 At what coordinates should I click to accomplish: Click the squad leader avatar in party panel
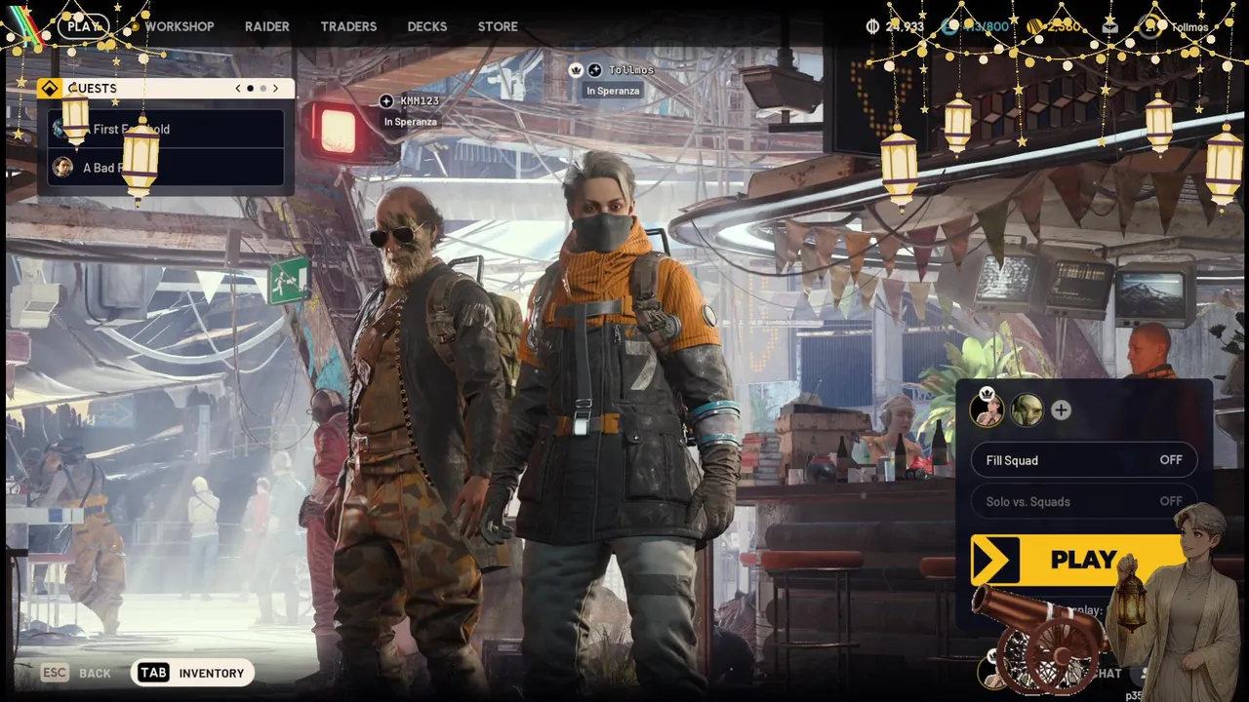(987, 410)
